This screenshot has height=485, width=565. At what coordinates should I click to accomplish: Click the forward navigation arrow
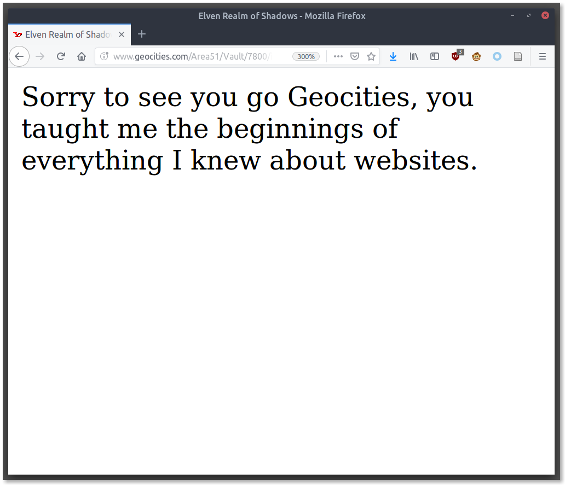(x=40, y=56)
